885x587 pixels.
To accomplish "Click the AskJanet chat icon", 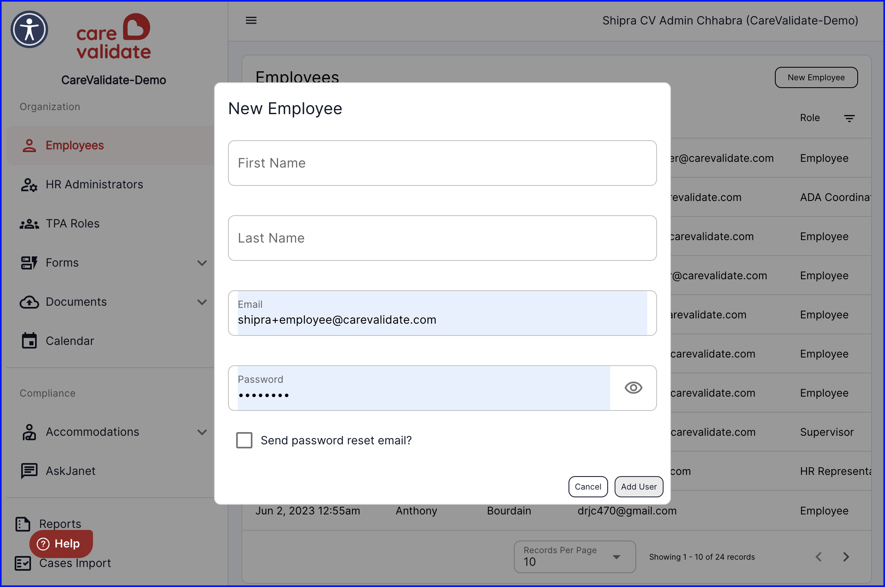I will [x=29, y=471].
